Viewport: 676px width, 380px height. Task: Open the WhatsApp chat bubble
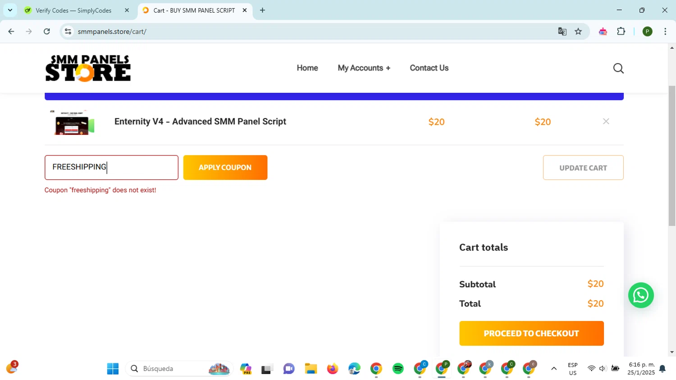point(641,295)
